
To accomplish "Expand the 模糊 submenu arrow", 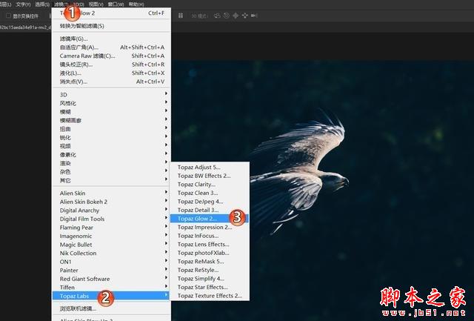I will point(166,110).
